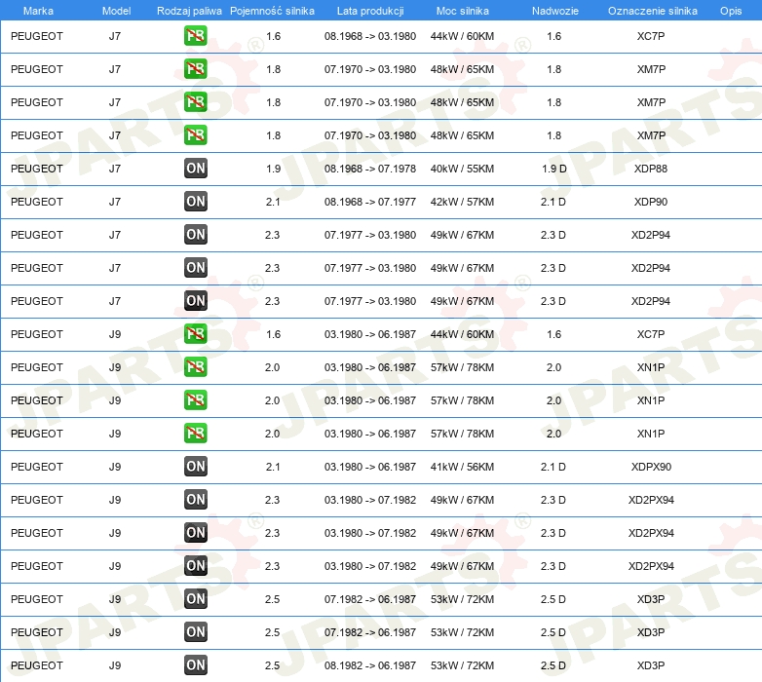Click PEUGEOT in the XDPX90 row
Viewport: 762px width, 682px height.
click(x=37, y=467)
